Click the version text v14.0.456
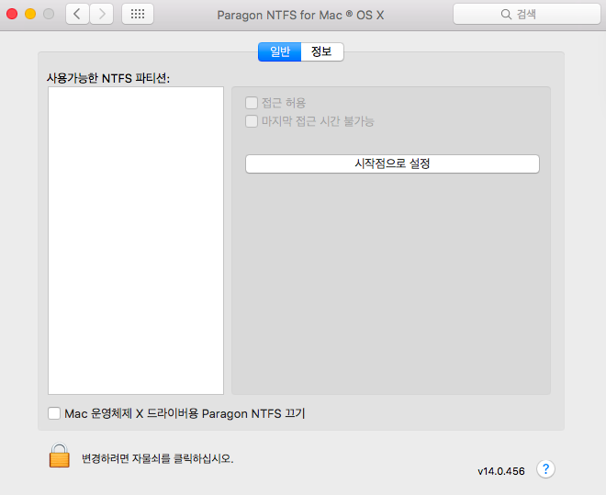Image resolution: width=606 pixels, height=495 pixels. pos(501,471)
